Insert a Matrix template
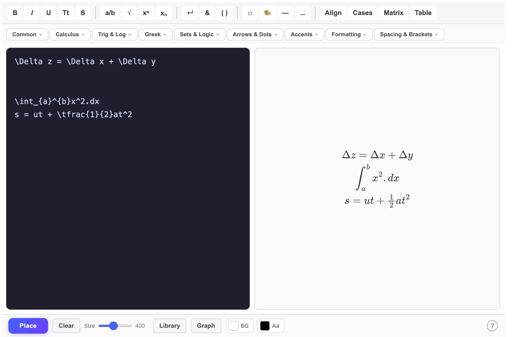Screen dimensions: 513x337 394,13
